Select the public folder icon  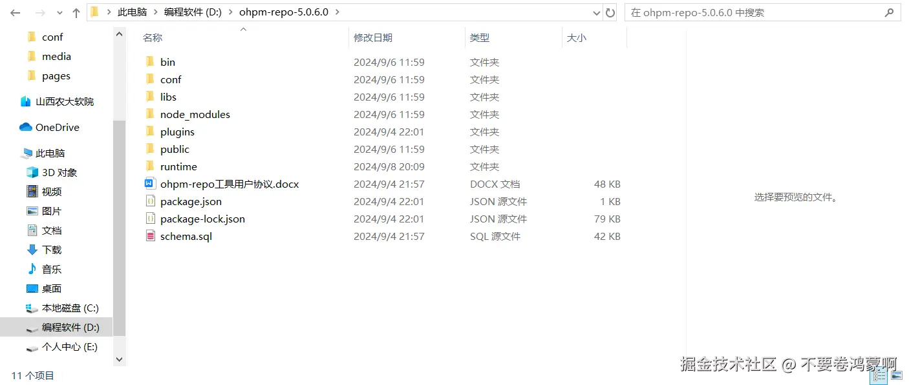pos(150,148)
